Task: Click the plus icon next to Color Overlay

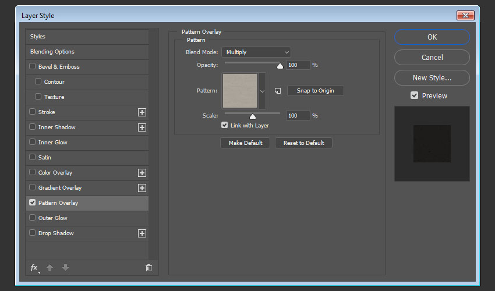Action: pyautogui.click(x=142, y=173)
